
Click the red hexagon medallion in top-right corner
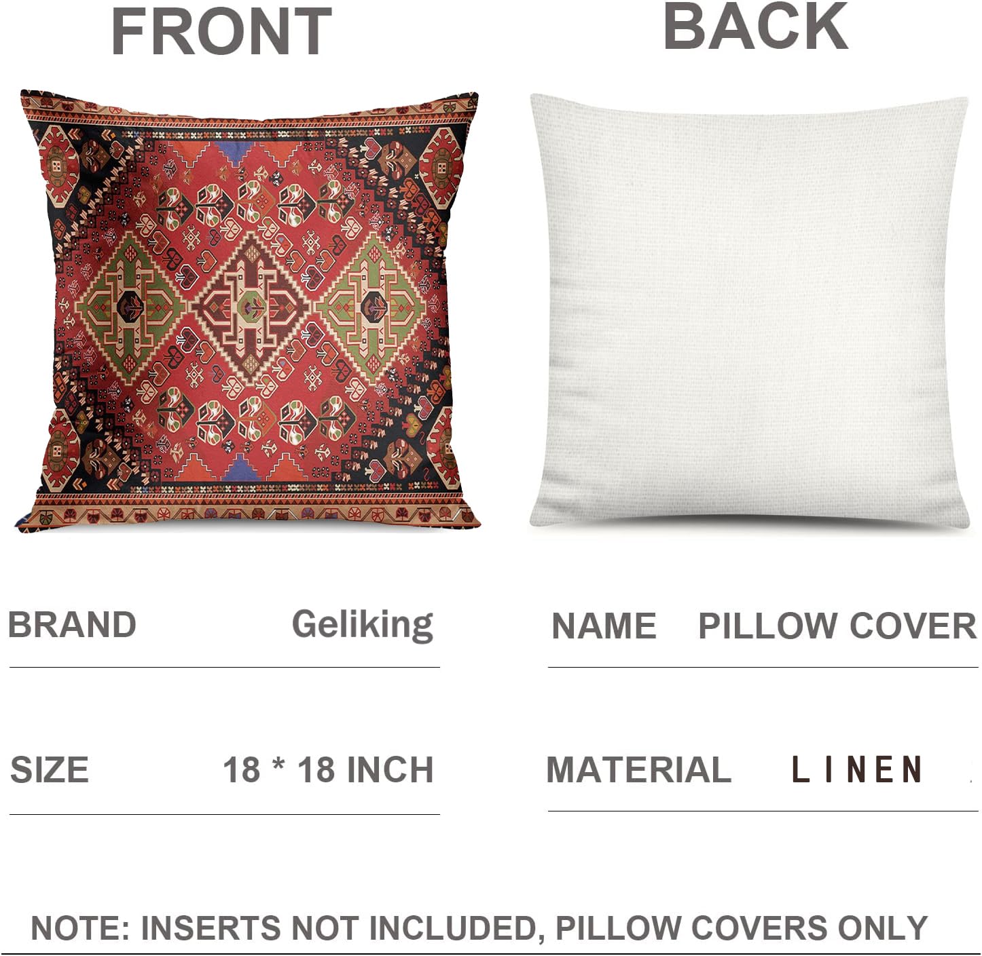pyautogui.click(x=441, y=166)
